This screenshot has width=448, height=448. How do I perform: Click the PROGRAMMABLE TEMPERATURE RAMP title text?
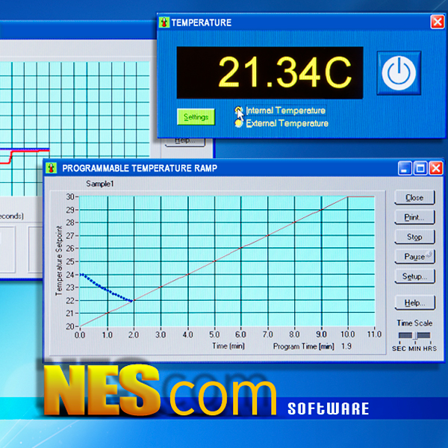click(140, 168)
